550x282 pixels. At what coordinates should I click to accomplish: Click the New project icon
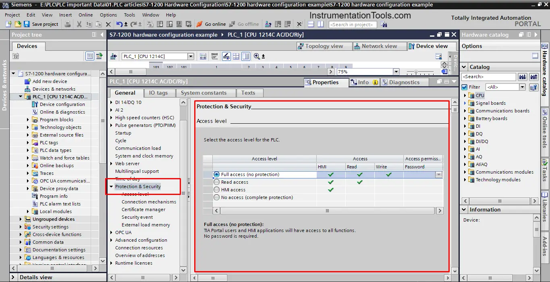(9, 24)
